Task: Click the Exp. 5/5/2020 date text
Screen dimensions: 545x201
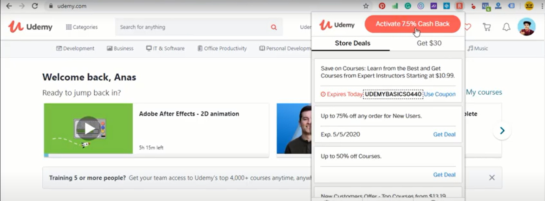Action: (x=341, y=135)
